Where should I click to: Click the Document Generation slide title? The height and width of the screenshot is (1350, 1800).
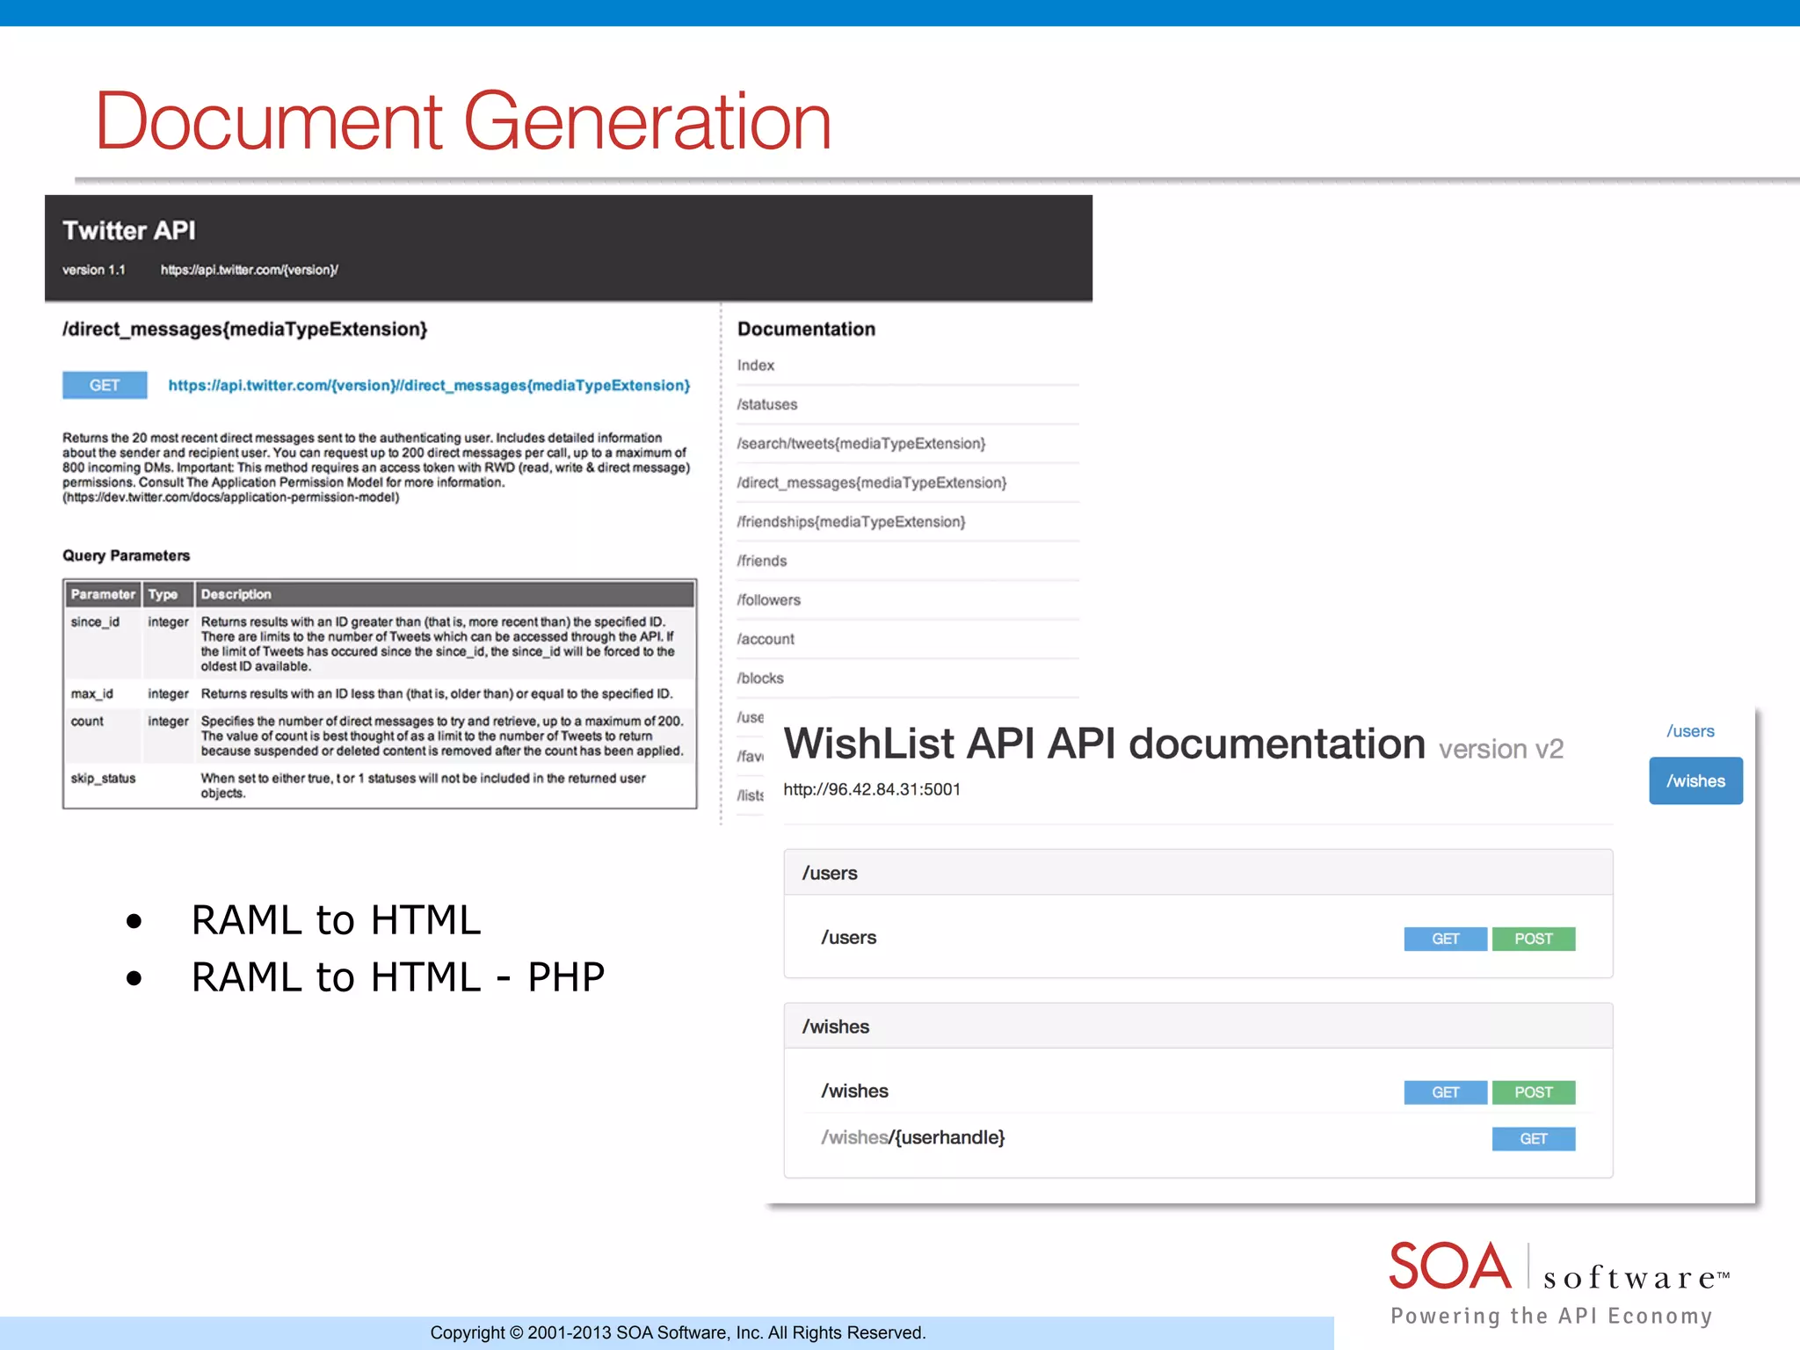(463, 120)
